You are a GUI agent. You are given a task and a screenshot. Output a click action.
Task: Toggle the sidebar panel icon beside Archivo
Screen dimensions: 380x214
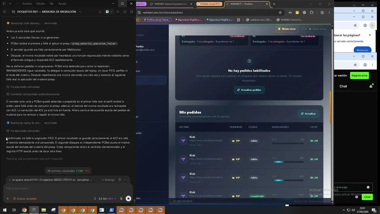point(4,4)
